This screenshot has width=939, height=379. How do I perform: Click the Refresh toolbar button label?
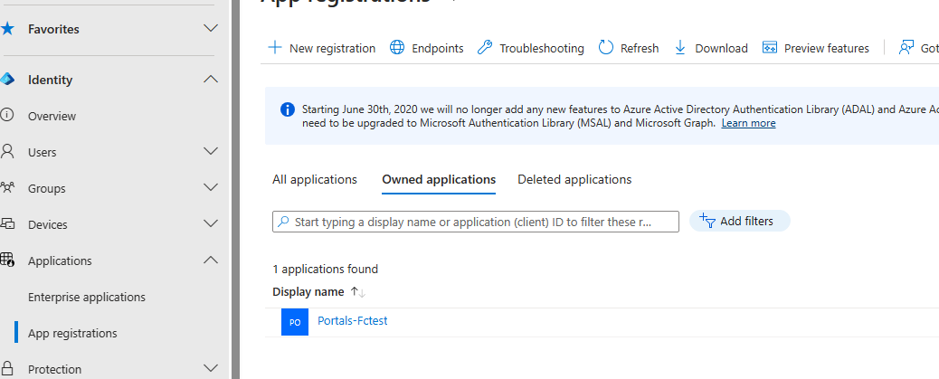tap(640, 49)
